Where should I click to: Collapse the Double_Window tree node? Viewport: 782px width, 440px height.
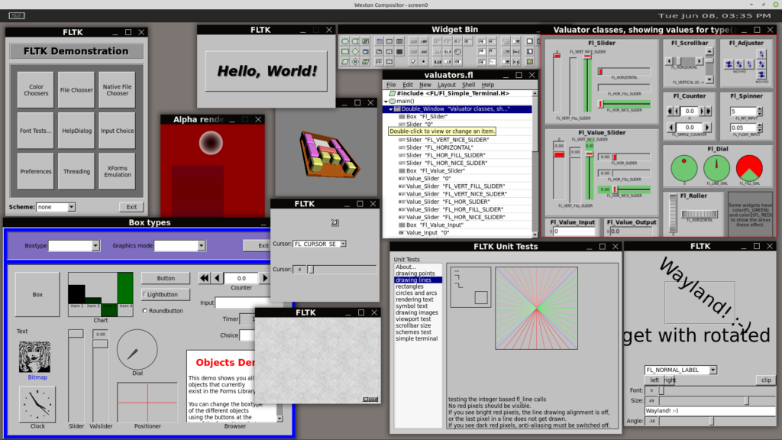390,108
